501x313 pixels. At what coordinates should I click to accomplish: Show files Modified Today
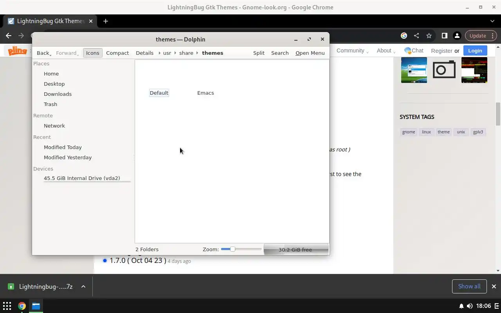[63, 147]
